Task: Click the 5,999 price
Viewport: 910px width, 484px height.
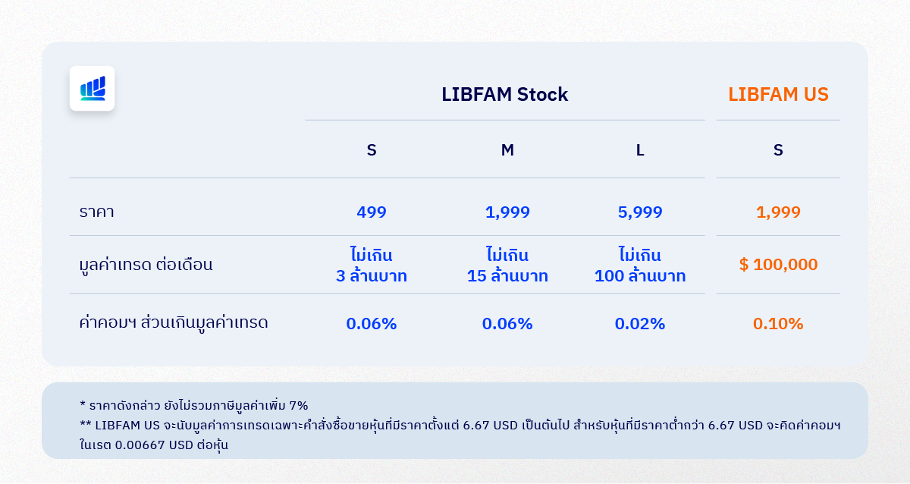Action: tap(640, 212)
